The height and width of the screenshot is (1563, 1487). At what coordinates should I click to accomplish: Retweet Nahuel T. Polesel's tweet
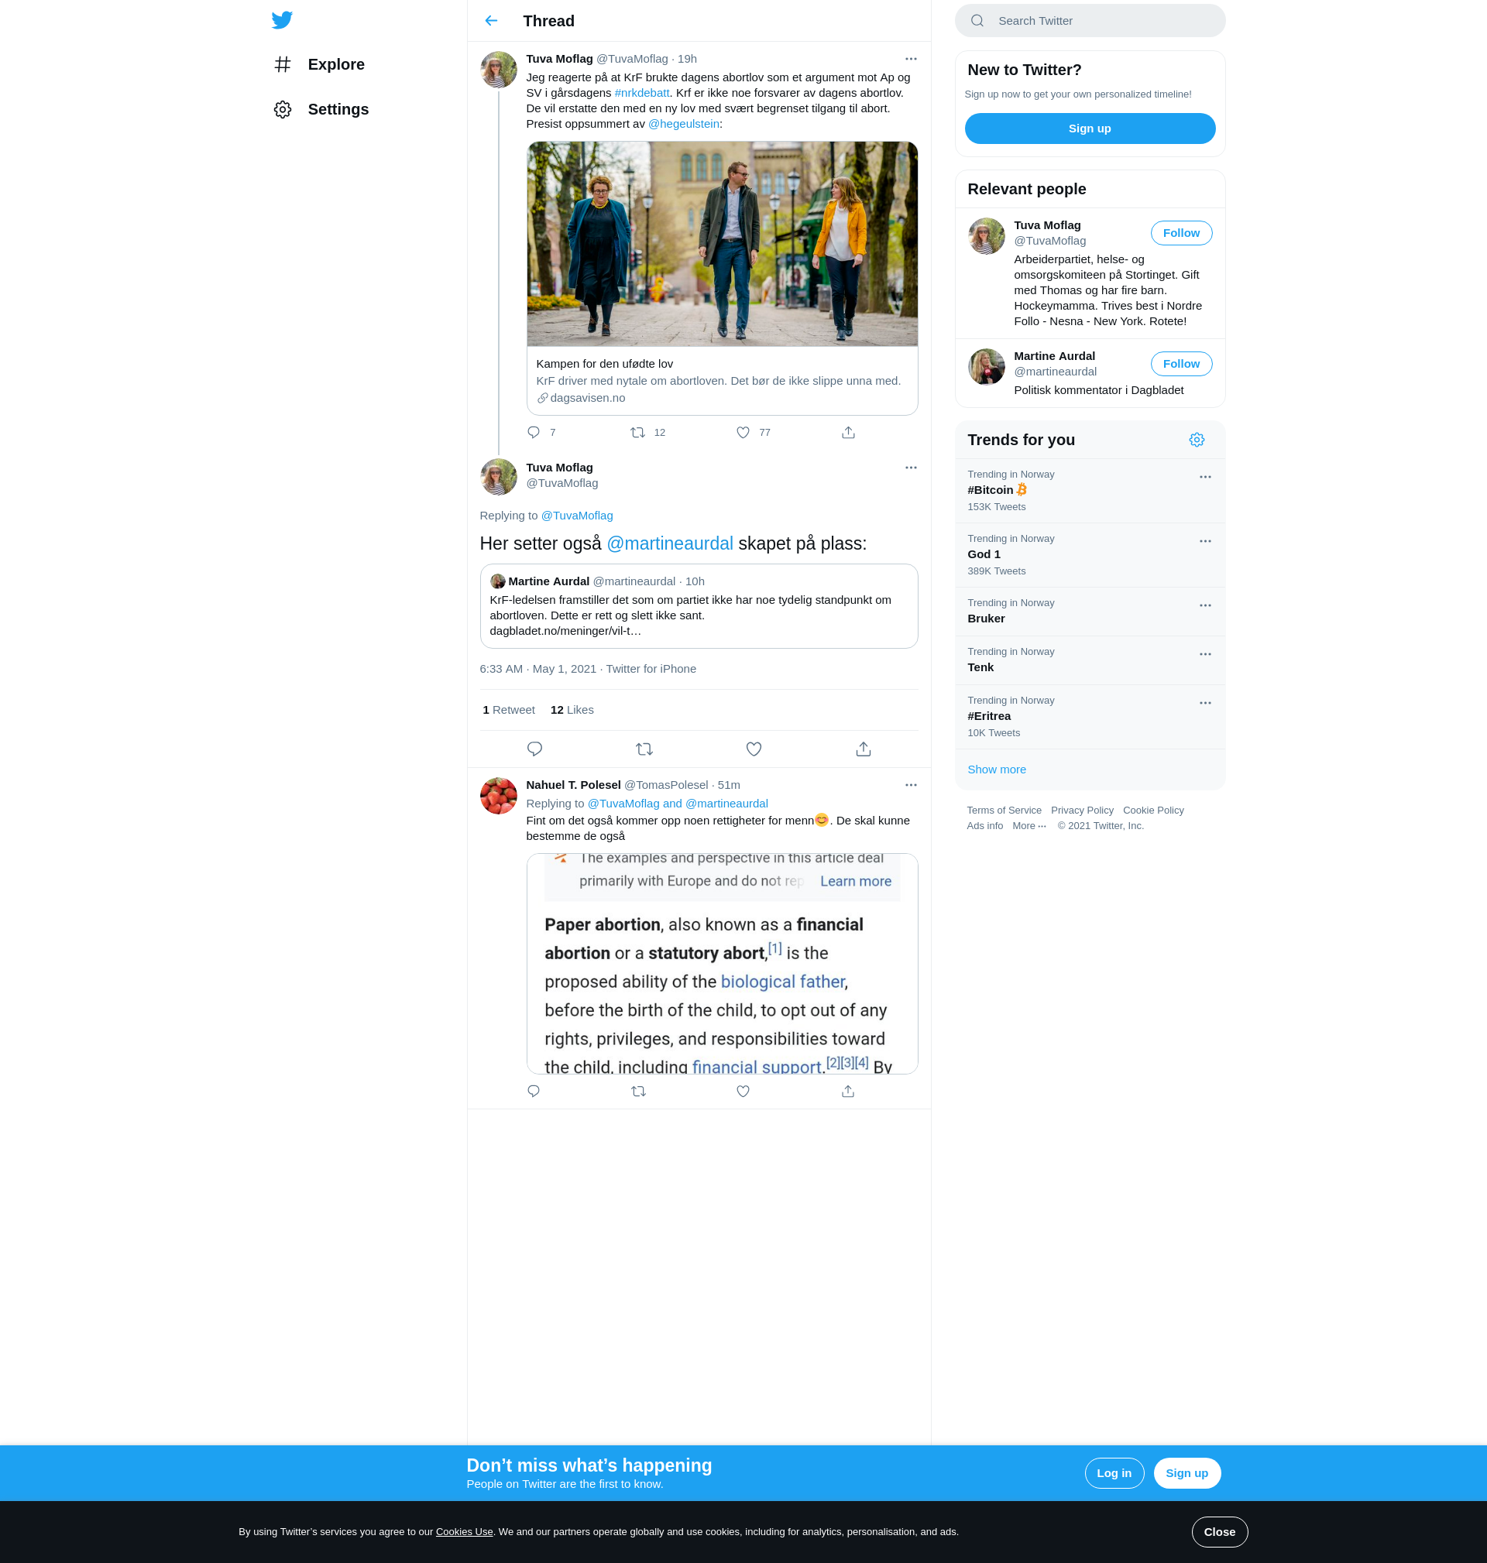[638, 1092]
